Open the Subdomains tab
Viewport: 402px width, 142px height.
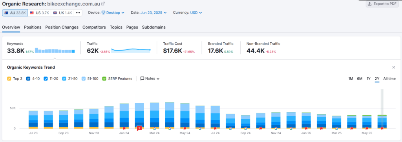tap(154, 27)
